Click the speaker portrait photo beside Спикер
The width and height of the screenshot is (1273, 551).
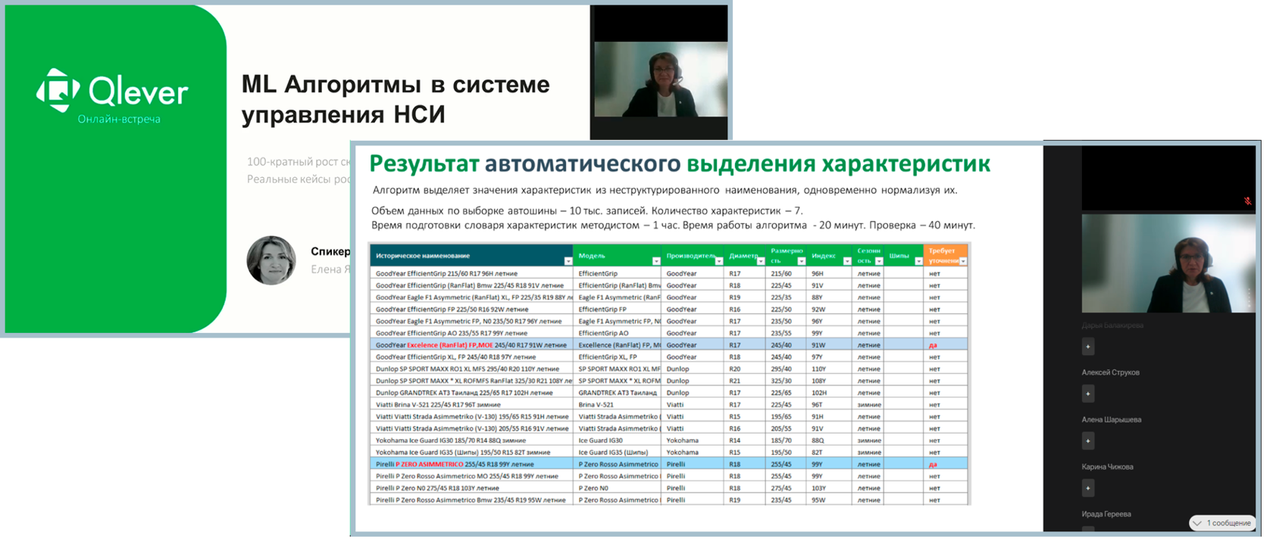[x=271, y=260]
